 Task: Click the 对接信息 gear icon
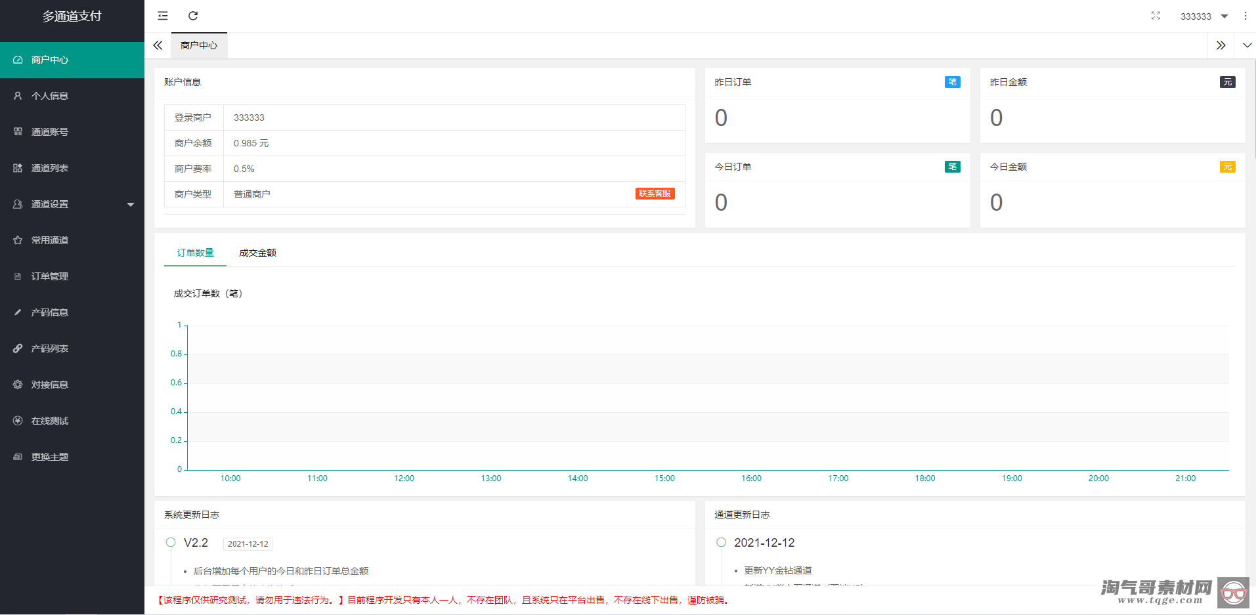(18, 385)
